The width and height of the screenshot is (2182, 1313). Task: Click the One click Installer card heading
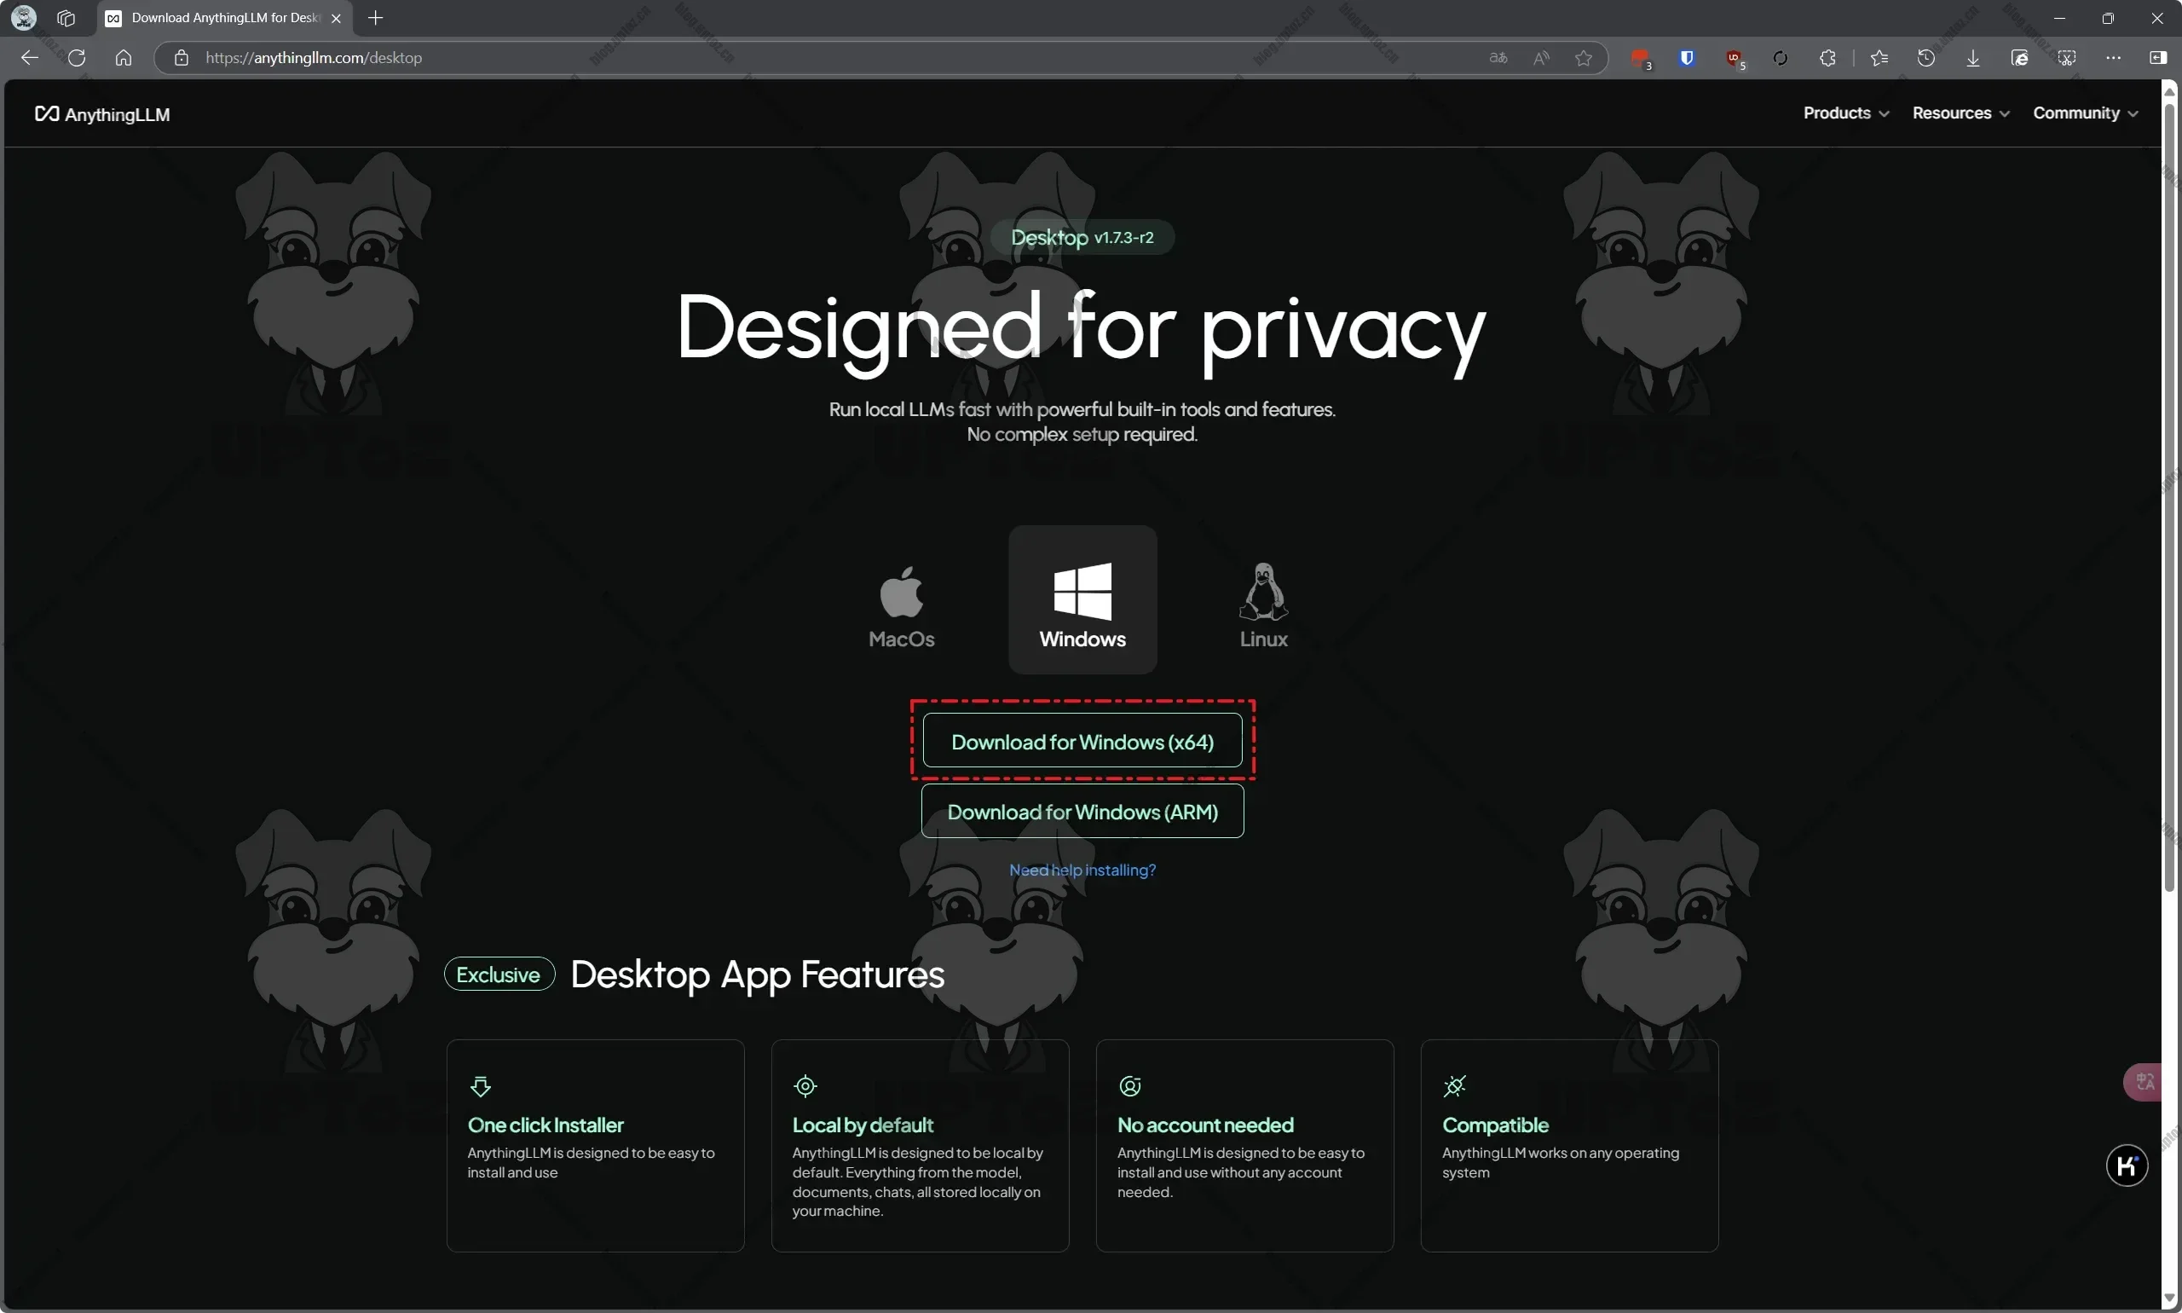coord(545,1125)
